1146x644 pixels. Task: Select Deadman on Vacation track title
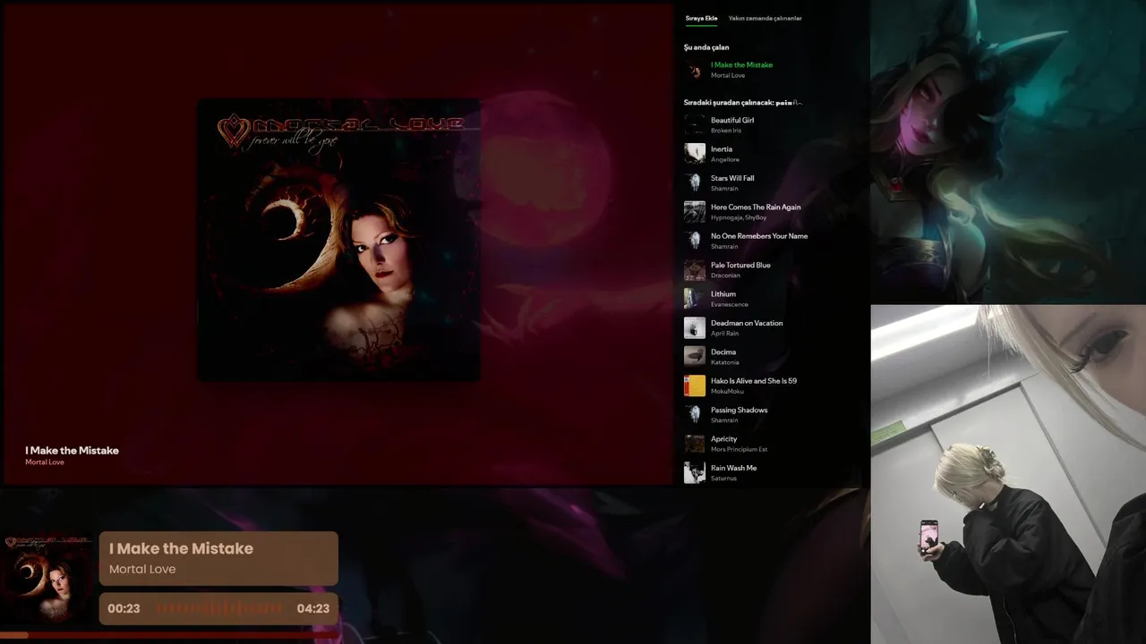coord(747,323)
